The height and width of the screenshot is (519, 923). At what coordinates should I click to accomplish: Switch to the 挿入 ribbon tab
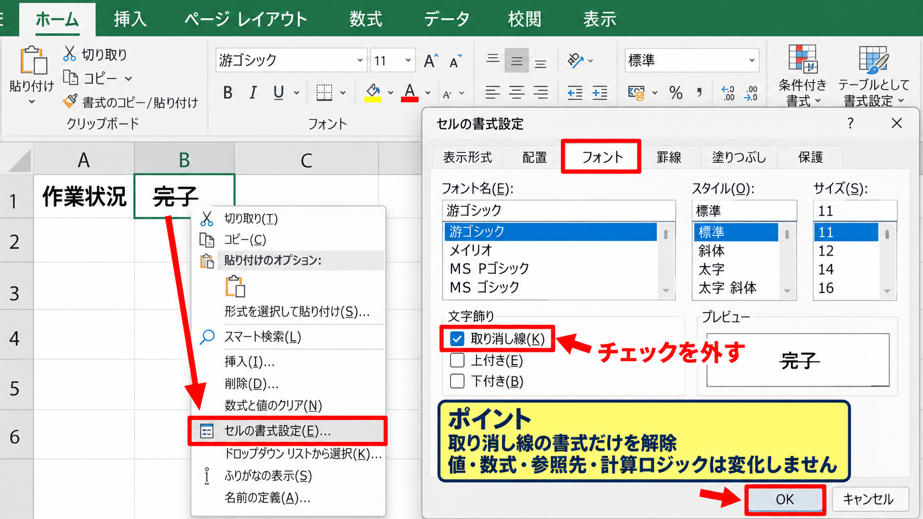(130, 19)
